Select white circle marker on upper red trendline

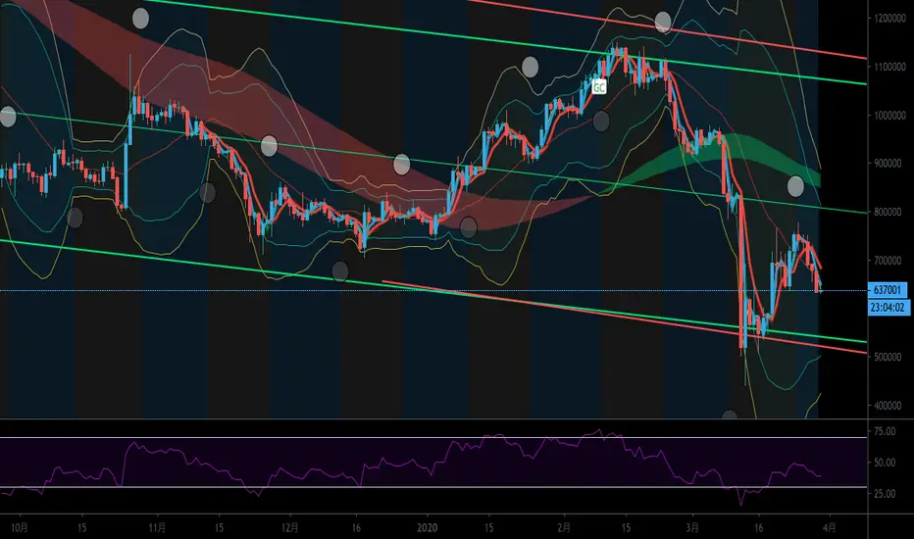pos(663,22)
